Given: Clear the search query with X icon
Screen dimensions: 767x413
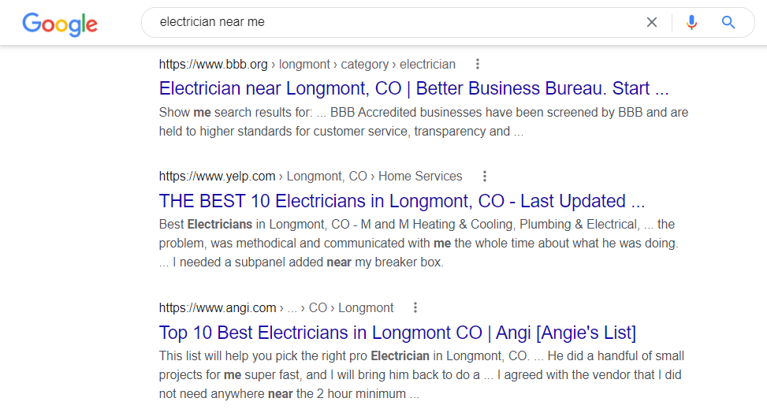Looking at the screenshot, I should pos(652,22).
